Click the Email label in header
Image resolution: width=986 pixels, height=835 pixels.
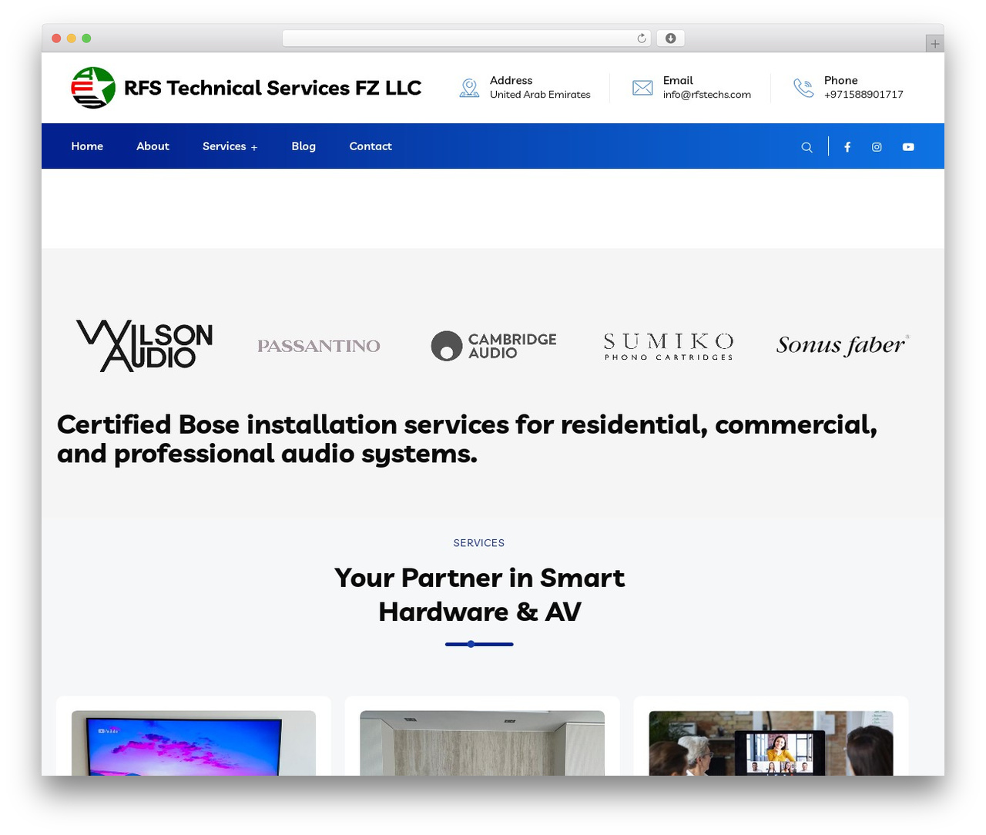678,80
